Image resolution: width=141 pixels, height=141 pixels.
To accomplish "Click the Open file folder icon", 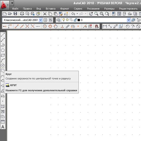I will (10, 14).
